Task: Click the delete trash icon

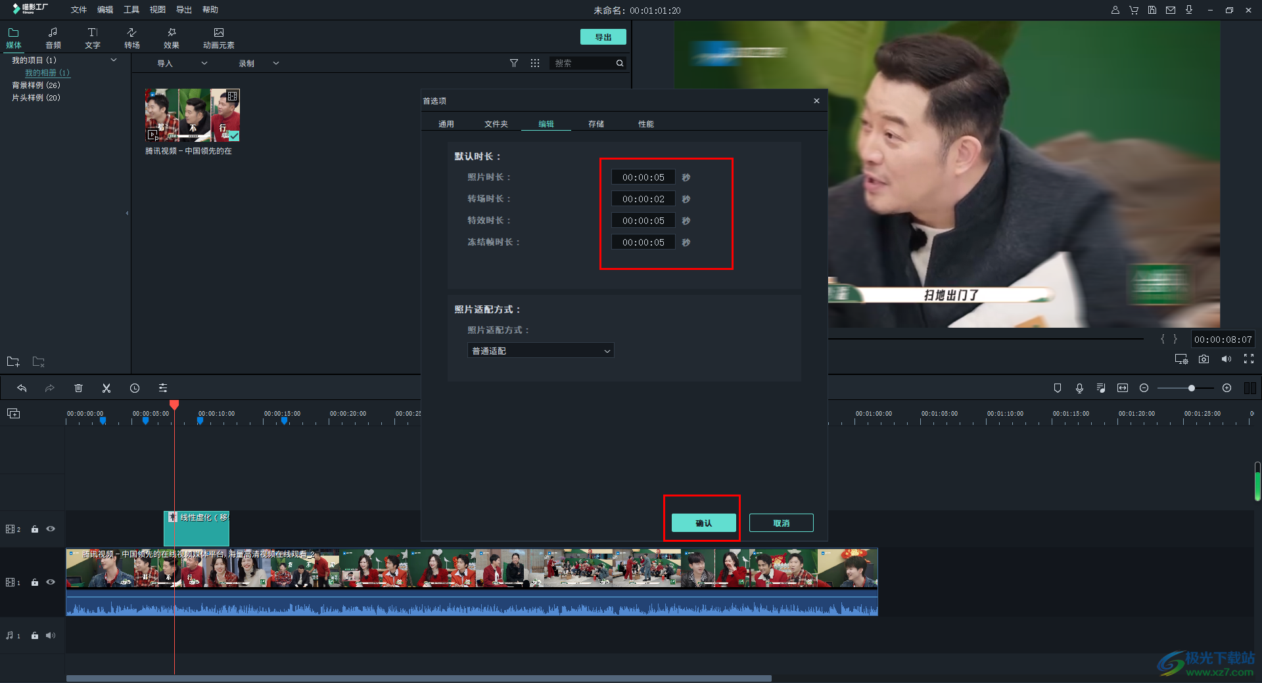Action: (x=78, y=388)
